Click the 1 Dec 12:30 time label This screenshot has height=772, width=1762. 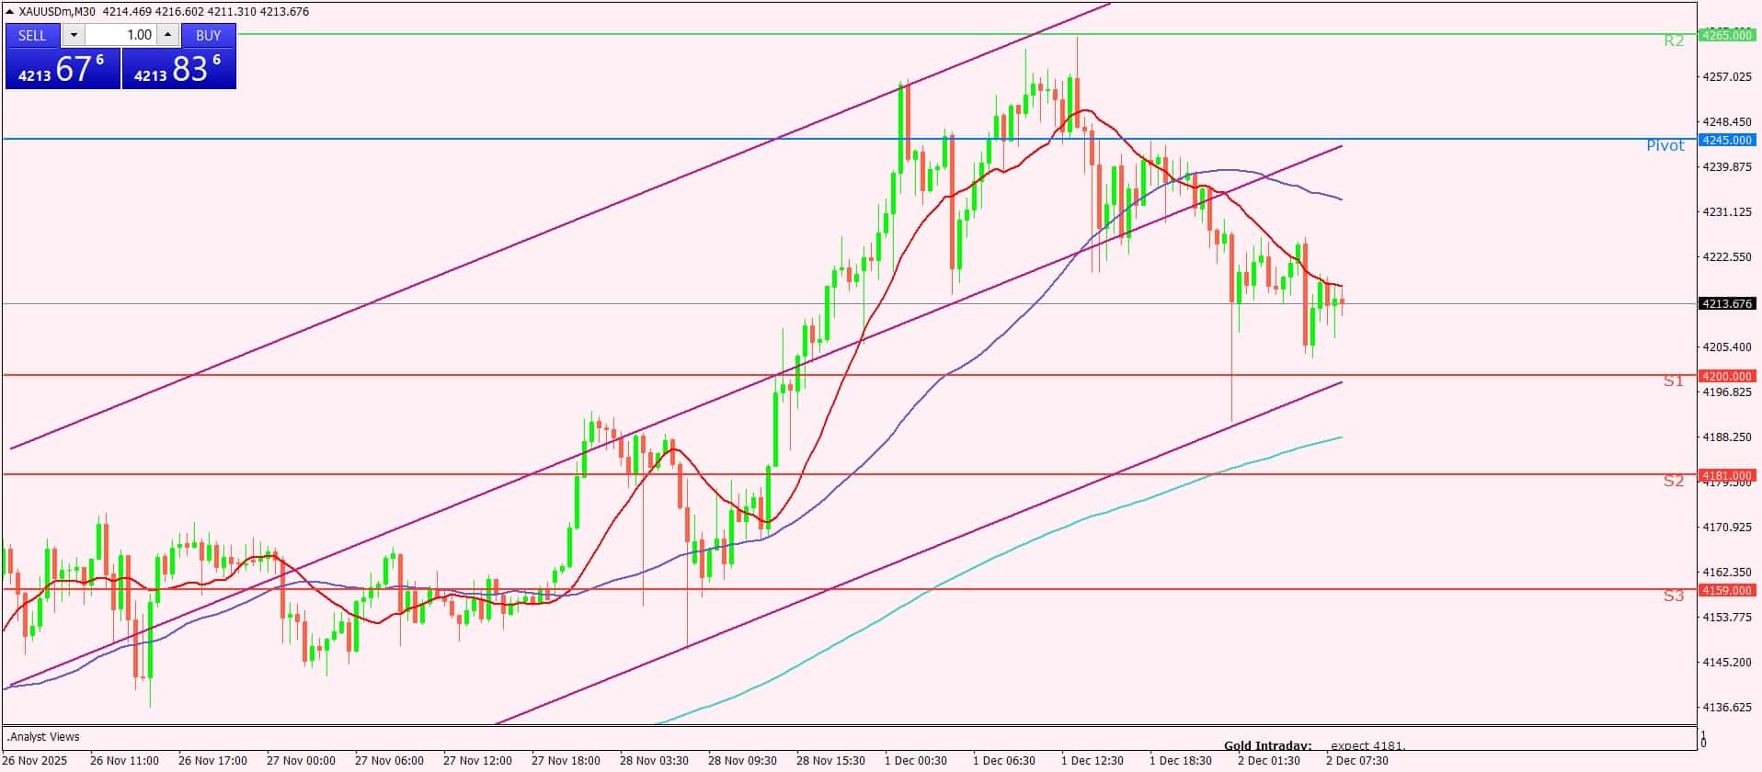[x=1093, y=761]
